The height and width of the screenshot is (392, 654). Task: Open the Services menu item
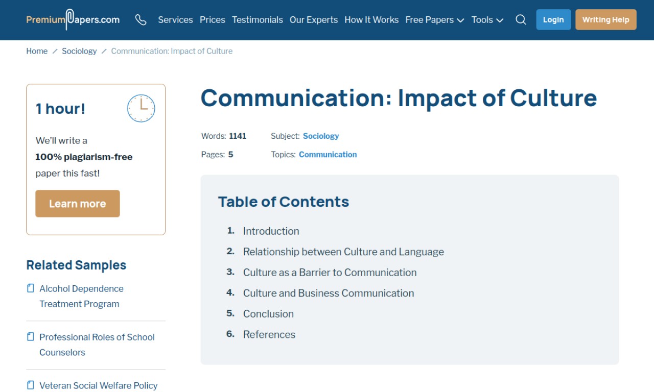click(x=175, y=20)
